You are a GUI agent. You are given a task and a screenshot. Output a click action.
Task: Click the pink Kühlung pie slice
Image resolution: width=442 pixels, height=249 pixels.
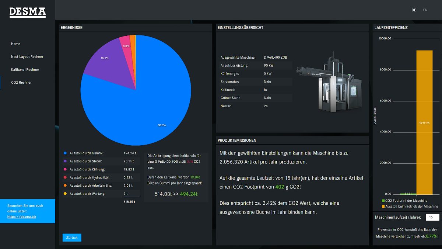tap(126, 44)
